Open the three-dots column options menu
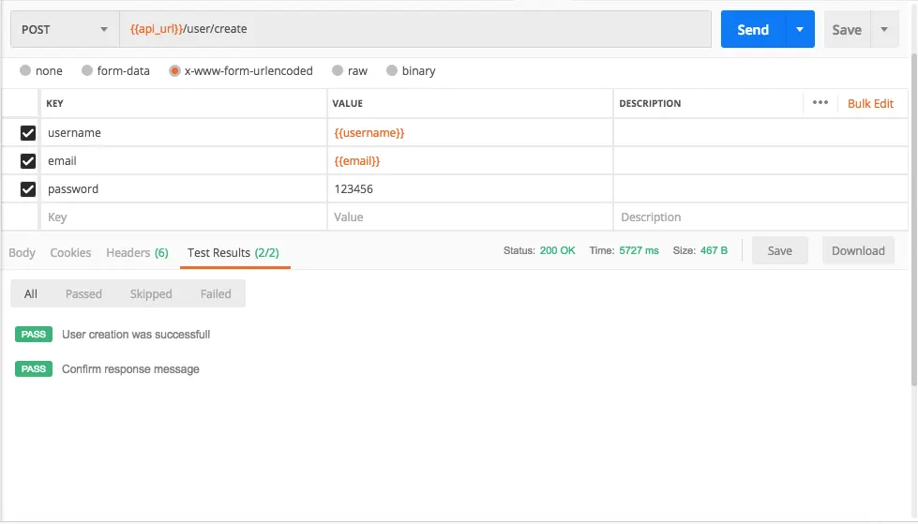Viewport: 918px width, 524px height. (820, 102)
